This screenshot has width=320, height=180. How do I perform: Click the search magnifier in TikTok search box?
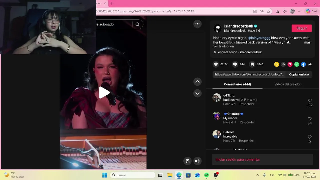coord(137,24)
